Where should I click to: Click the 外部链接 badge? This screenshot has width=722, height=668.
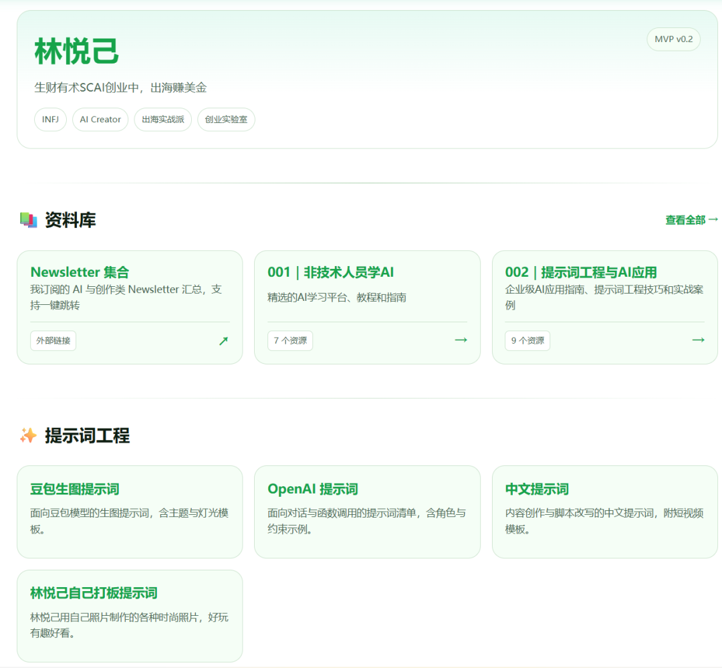coord(53,340)
